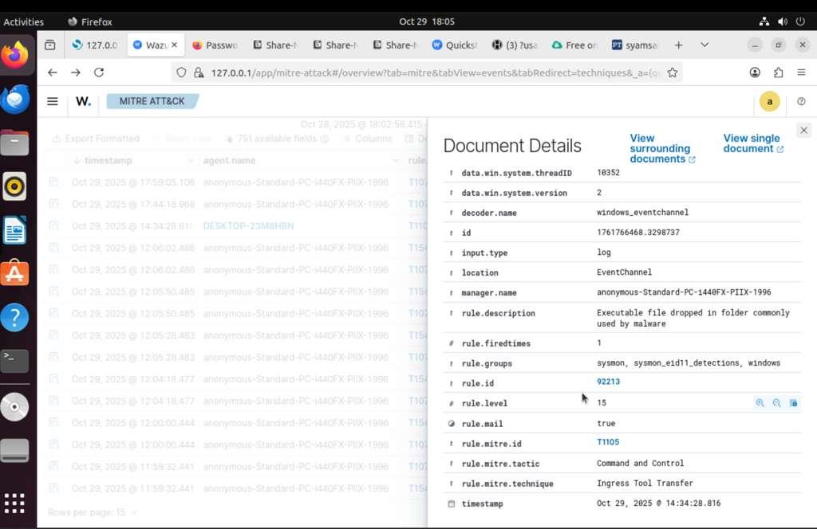The height and width of the screenshot is (529, 817).
Task: Click rule ID 92213 link
Action: (608, 382)
